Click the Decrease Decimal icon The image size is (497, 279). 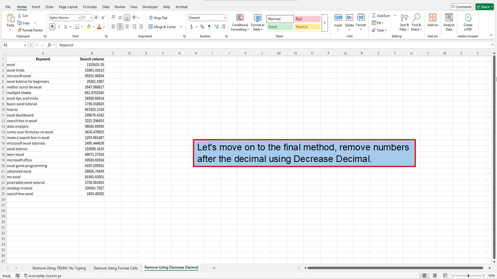click(223, 27)
